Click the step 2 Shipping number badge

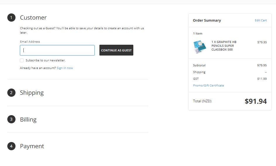[x=11, y=93]
